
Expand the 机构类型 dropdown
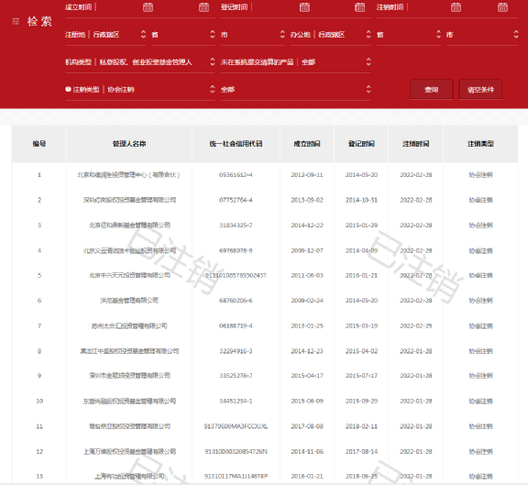(x=140, y=62)
